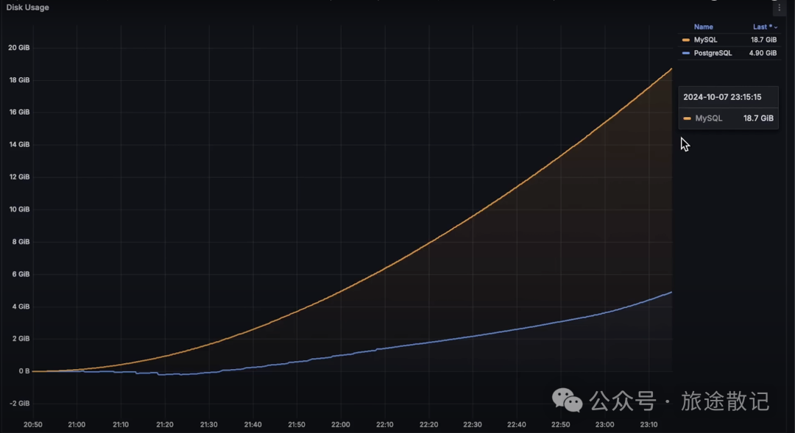Click sort chevron next to Last

pyautogui.click(x=776, y=27)
